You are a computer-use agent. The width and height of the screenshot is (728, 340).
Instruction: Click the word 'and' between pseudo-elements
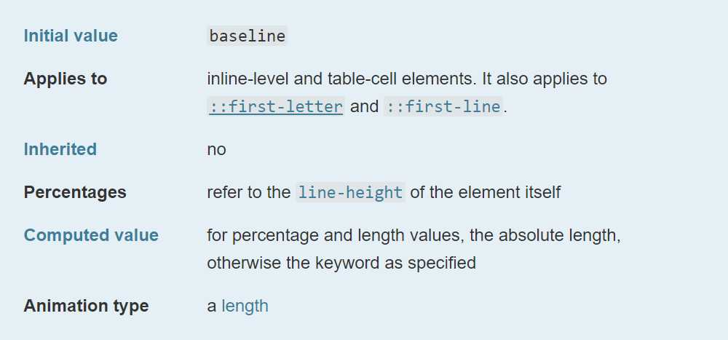click(x=364, y=106)
